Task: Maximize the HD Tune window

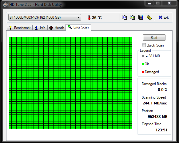Action: pos(158,3)
